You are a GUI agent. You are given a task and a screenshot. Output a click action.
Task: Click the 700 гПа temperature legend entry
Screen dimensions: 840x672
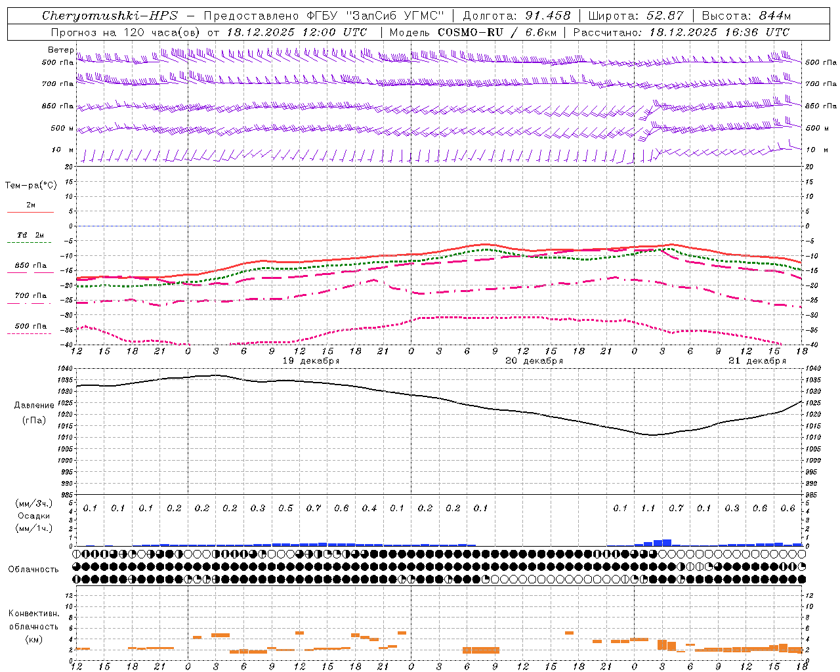tap(31, 296)
